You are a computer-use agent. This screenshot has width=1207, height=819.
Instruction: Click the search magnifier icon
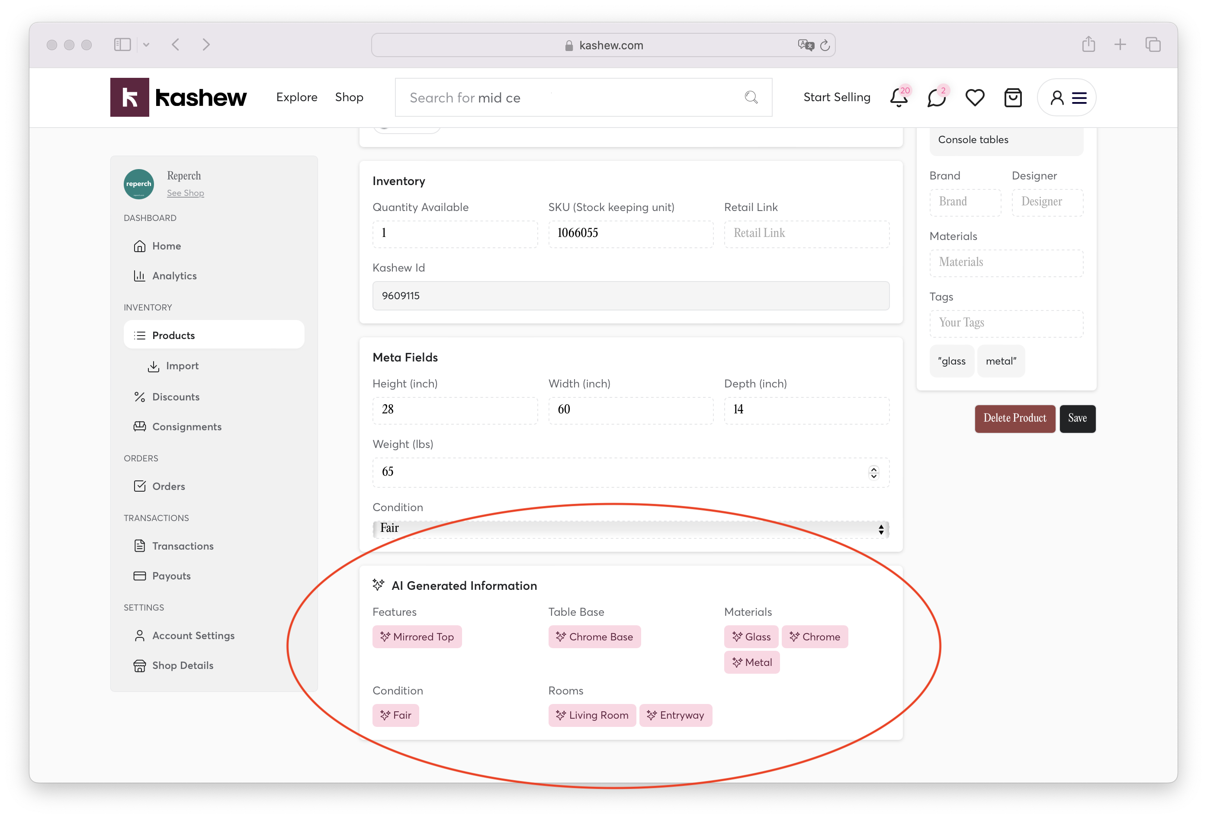click(x=751, y=98)
